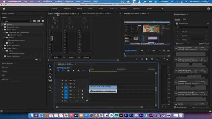Clear the Effects search field
The height and width of the screenshot is (119, 212).
tap(30, 21)
